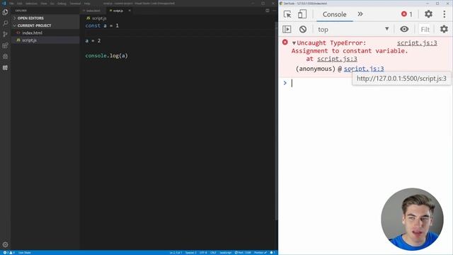
Task: Select the Console tab in DevTools
Action: pyautogui.click(x=335, y=14)
